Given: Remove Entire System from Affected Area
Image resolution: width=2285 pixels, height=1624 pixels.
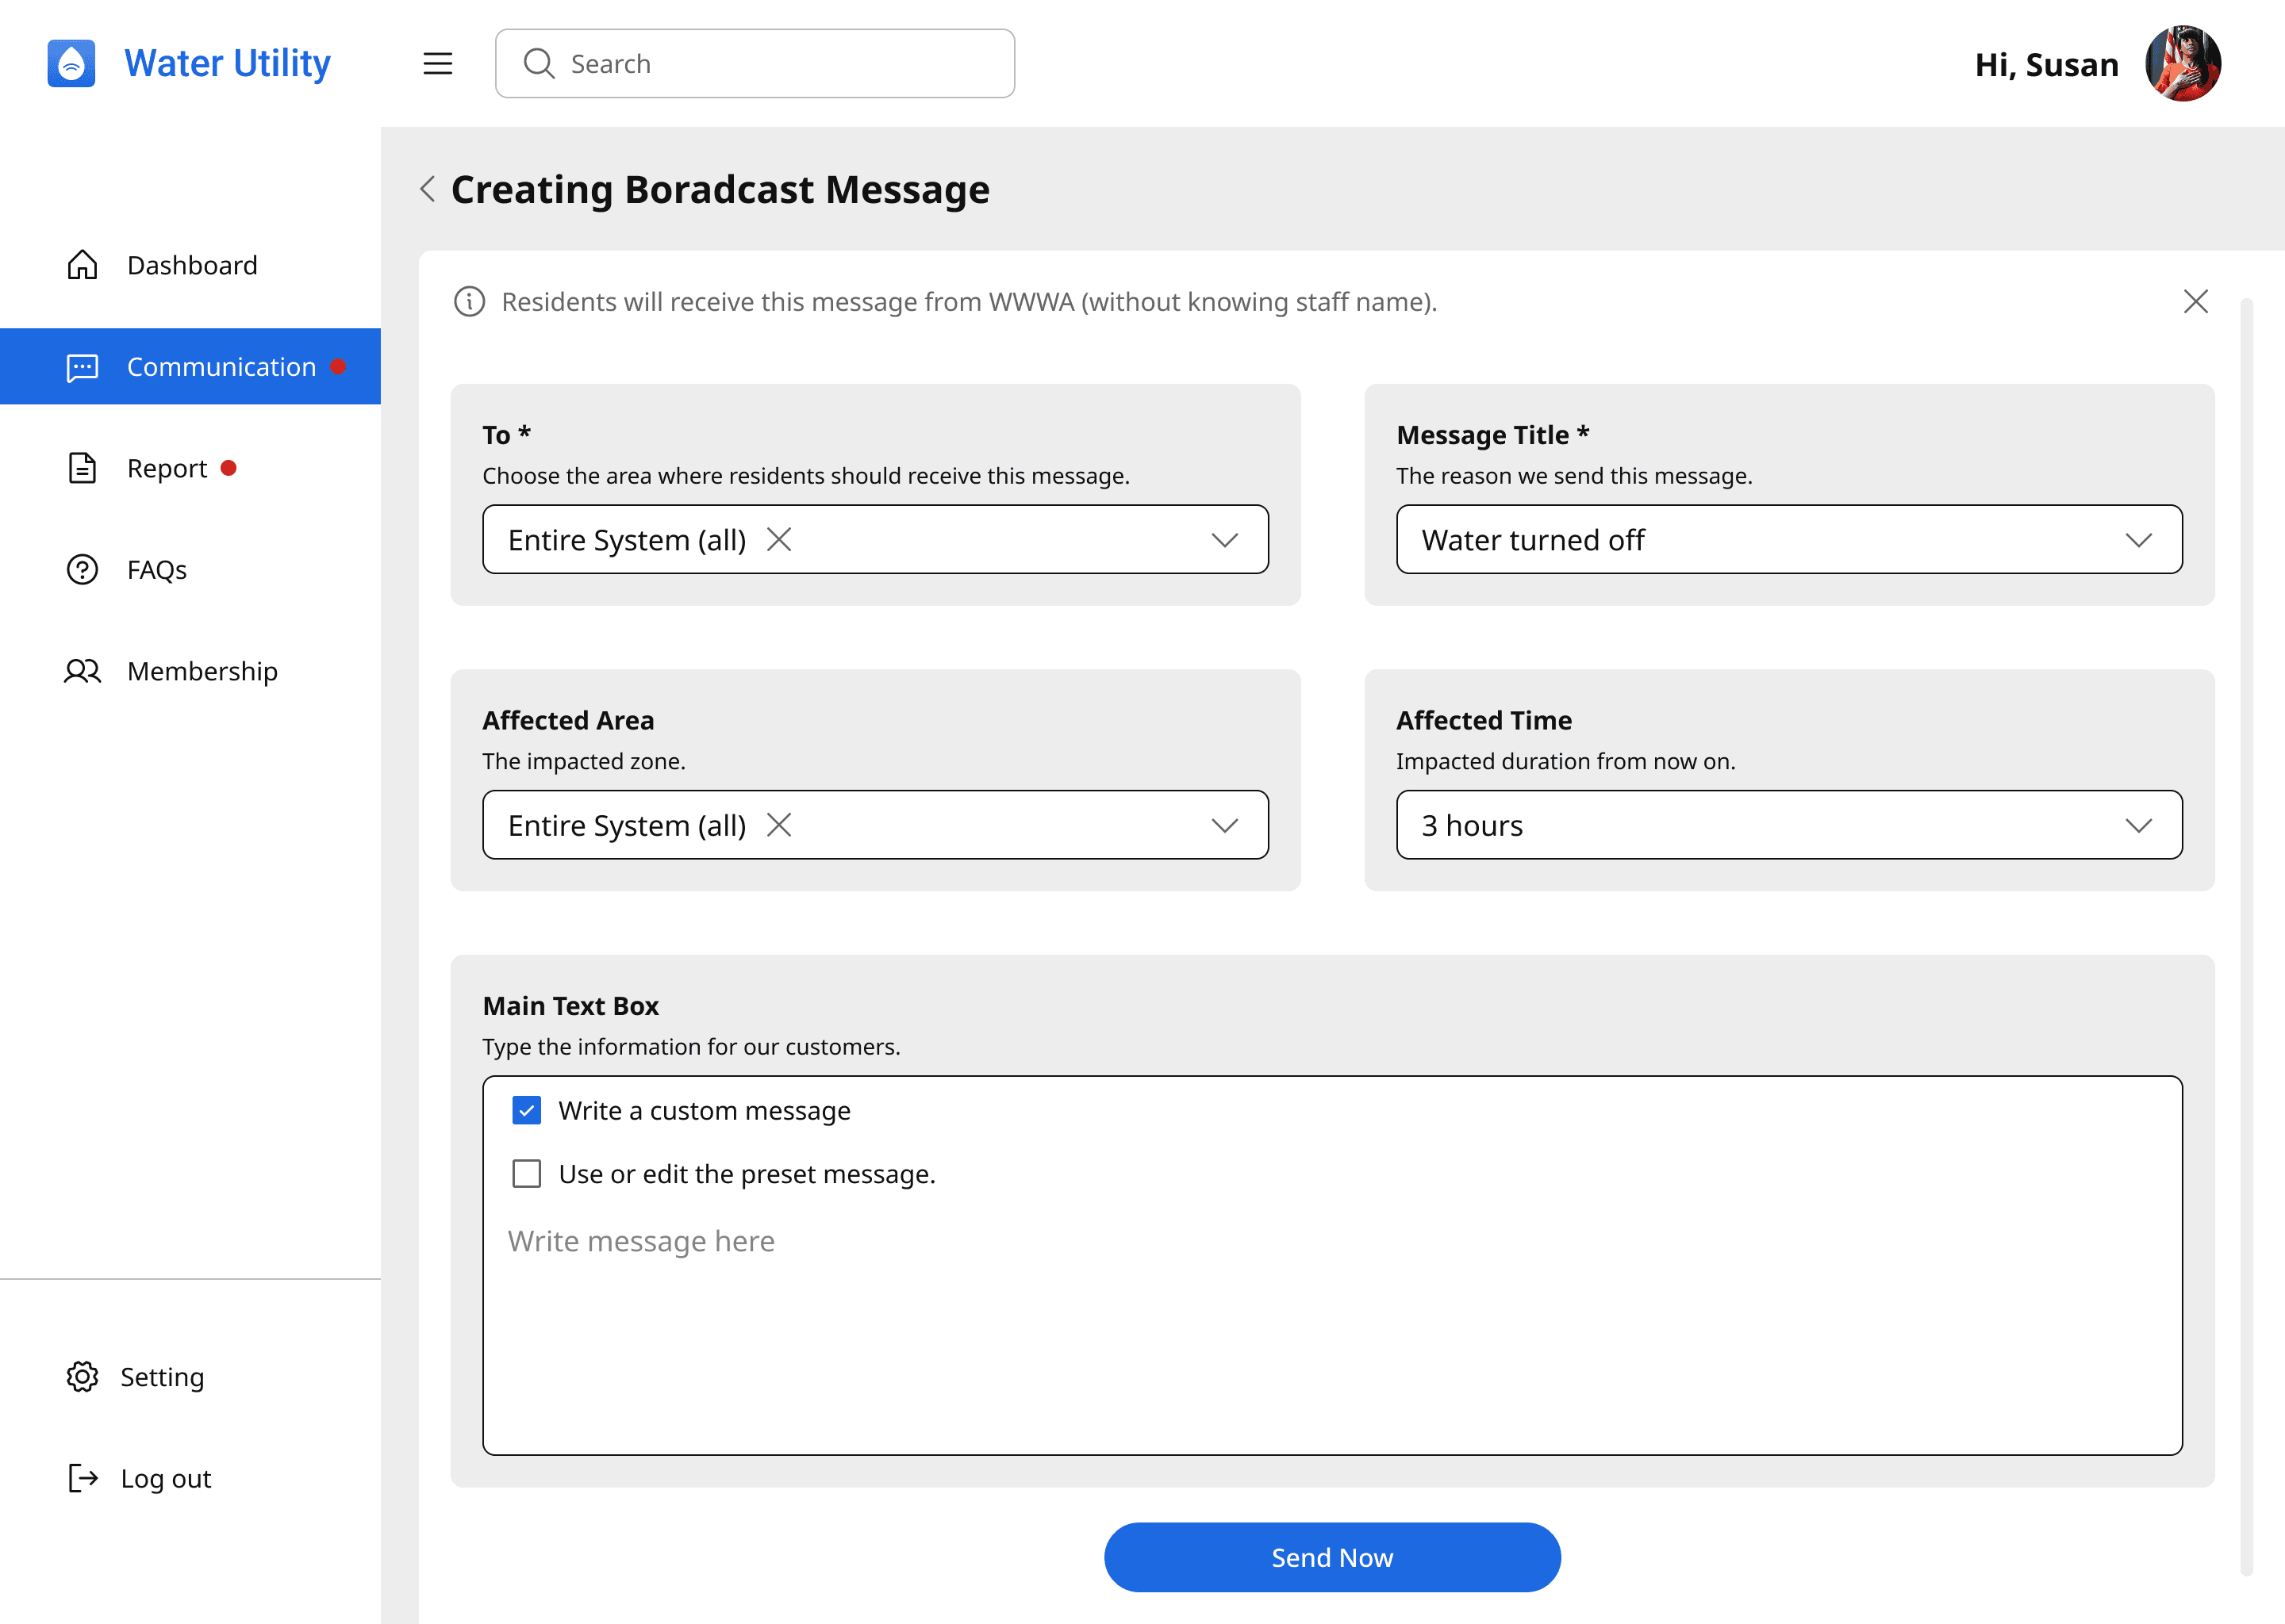Looking at the screenshot, I should point(779,825).
